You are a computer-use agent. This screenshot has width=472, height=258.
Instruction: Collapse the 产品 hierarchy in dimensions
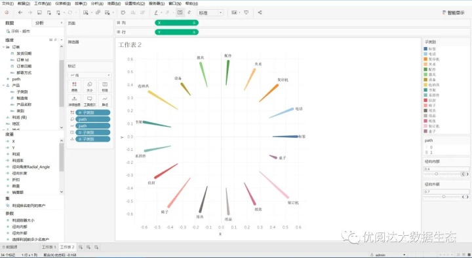(3, 86)
